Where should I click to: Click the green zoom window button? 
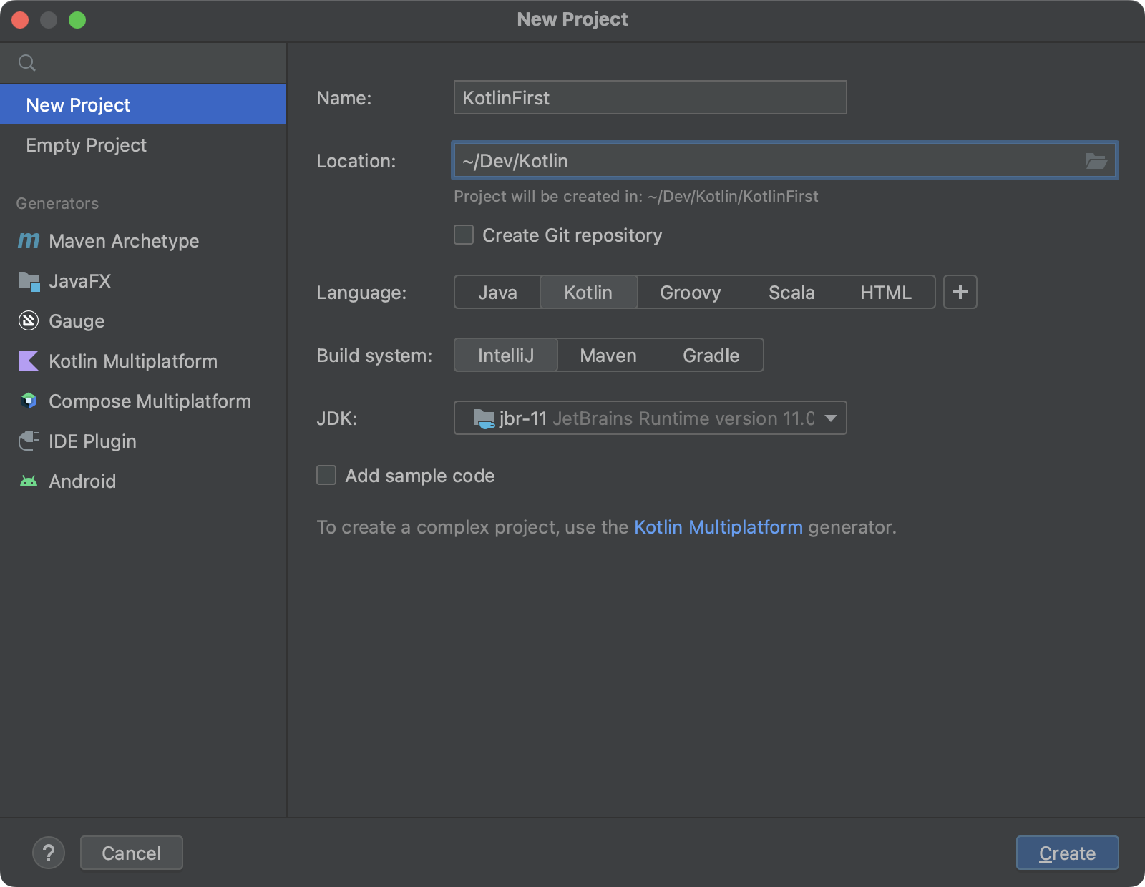coord(77,20)
